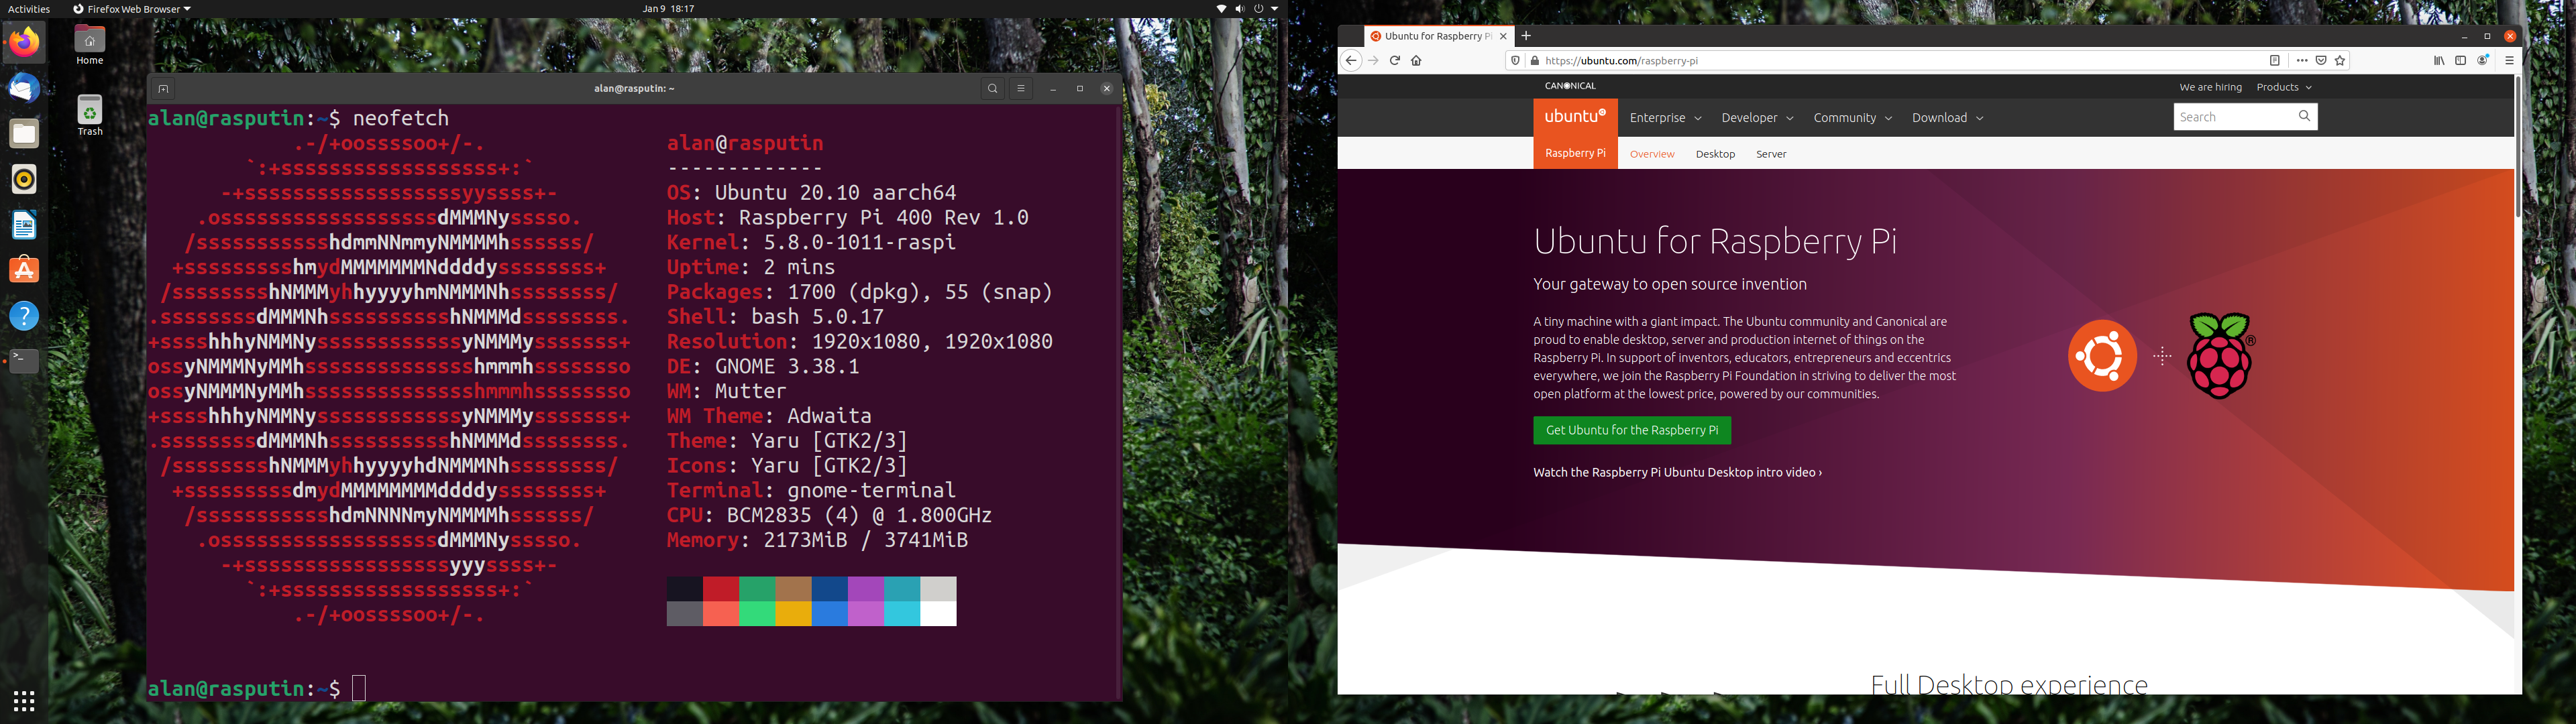The width and height of the screenshot is (2576, 724).
Task: Click the purple swatch in neofetch palette
Action: coord(866,589)
